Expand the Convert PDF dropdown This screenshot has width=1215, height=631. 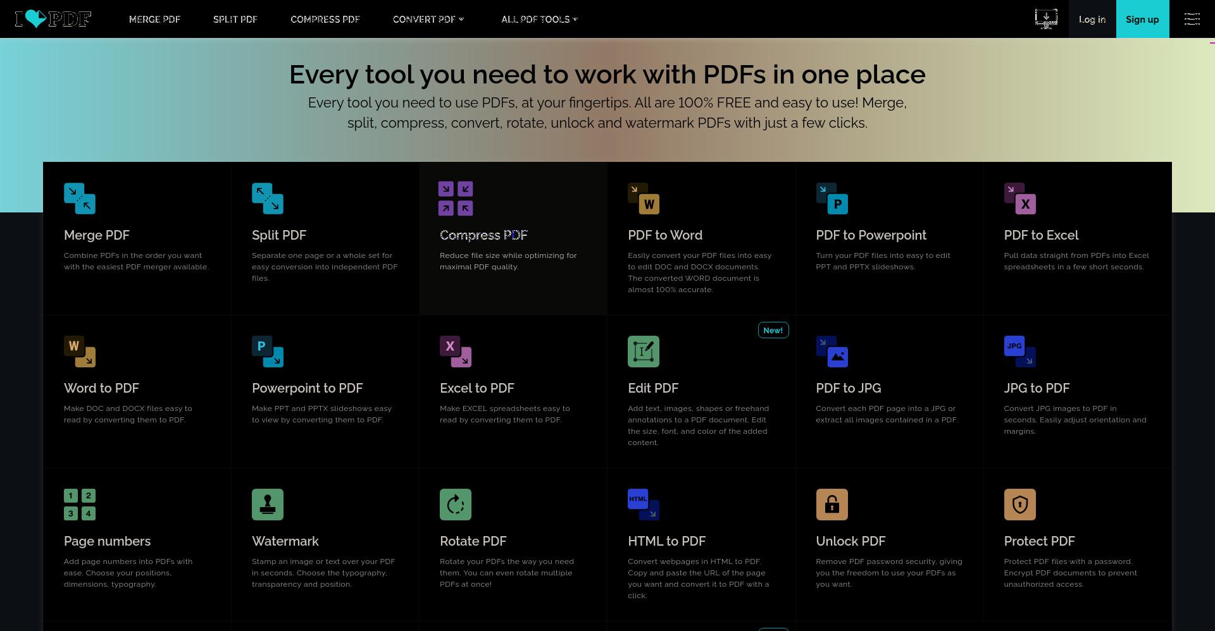coord(428,19)
